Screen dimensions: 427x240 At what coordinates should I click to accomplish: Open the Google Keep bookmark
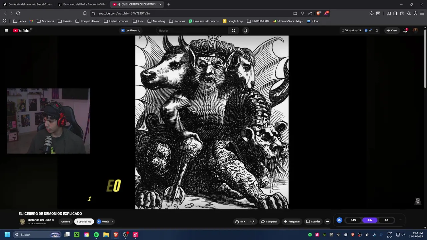pyautogui.click(x=233, y=21)
